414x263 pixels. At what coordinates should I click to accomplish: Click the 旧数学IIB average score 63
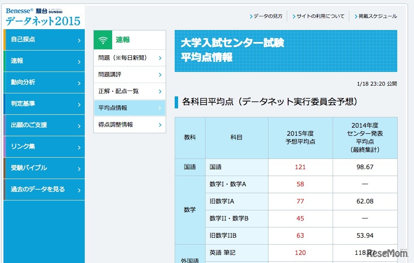pos(300,236)
